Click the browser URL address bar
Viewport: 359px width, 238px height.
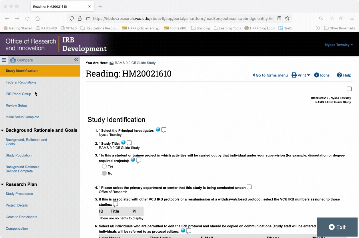(183, 18)
